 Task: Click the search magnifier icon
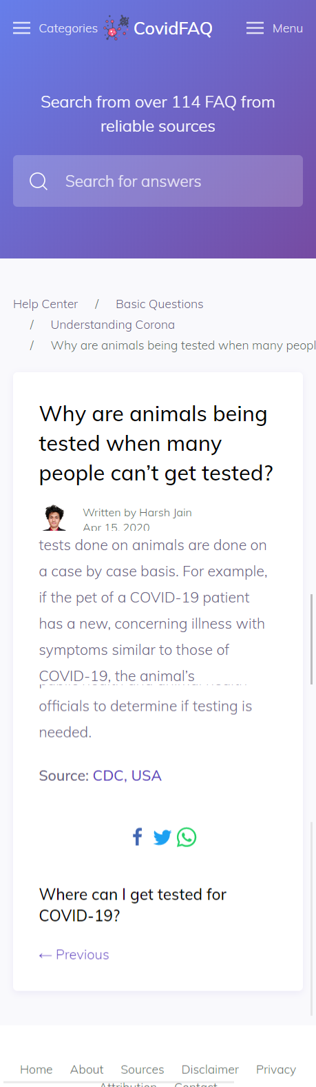(x=39, y=181)
